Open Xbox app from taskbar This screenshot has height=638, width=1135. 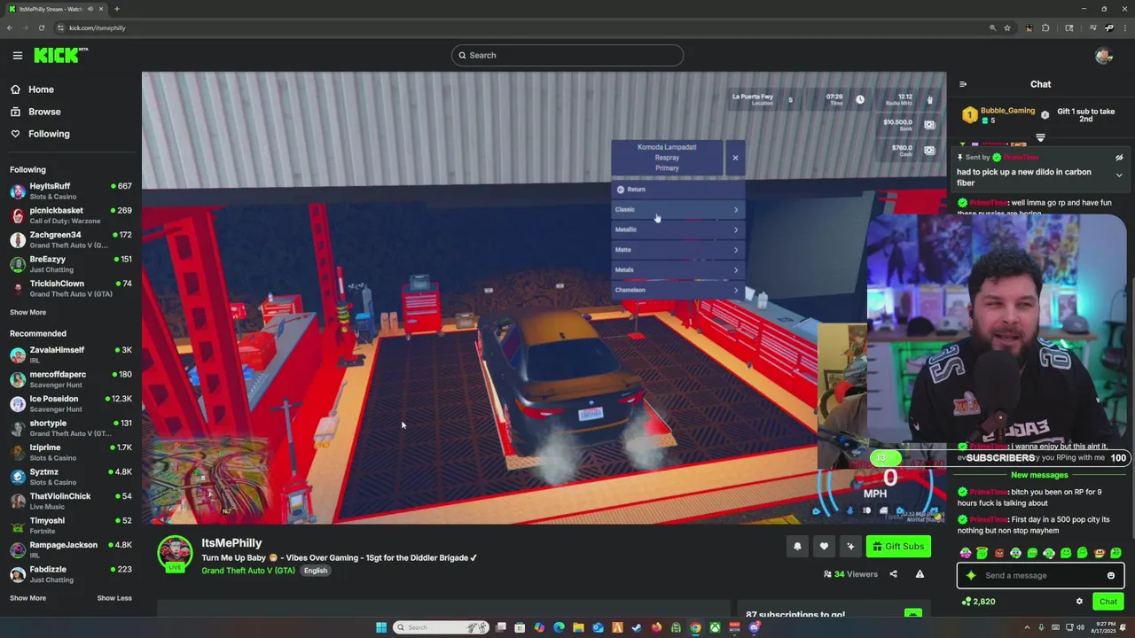click(x=715, y=627)
